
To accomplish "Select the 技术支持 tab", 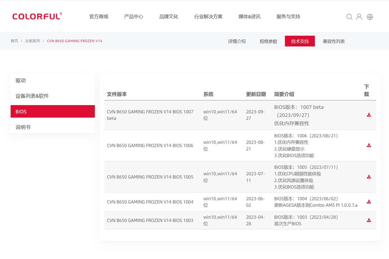I will (300, 41).
